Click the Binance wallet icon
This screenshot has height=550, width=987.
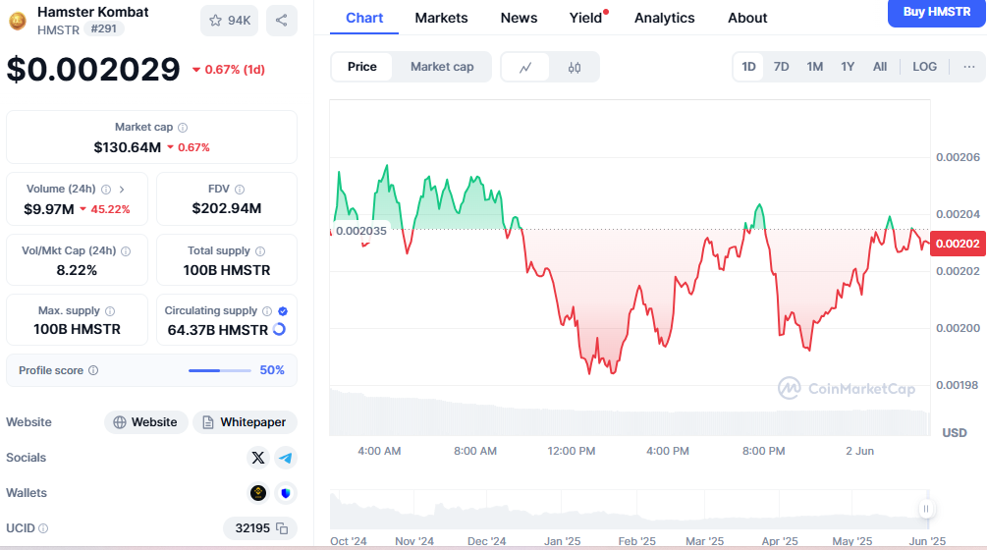pyautogui.click(x=258, y=493)
